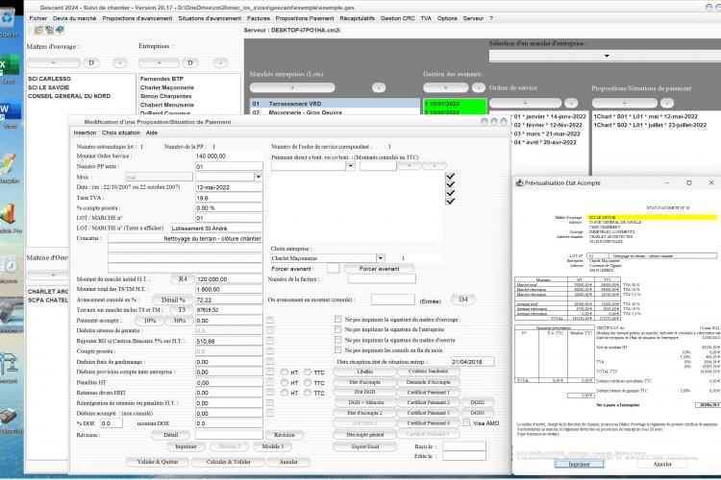Viewport: 721px width, 480px height.
Task: Open the bar-chart desktop shortcut icon
Action: pos(9,214)
